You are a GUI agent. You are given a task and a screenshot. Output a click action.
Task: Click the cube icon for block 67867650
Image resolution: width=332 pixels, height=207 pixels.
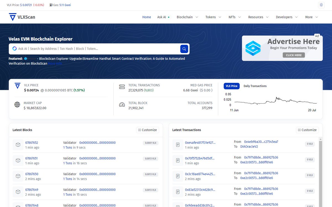click(x=18, y=176)
